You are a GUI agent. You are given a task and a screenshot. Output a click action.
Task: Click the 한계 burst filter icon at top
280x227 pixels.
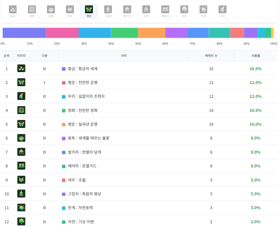tap(203, 9)
